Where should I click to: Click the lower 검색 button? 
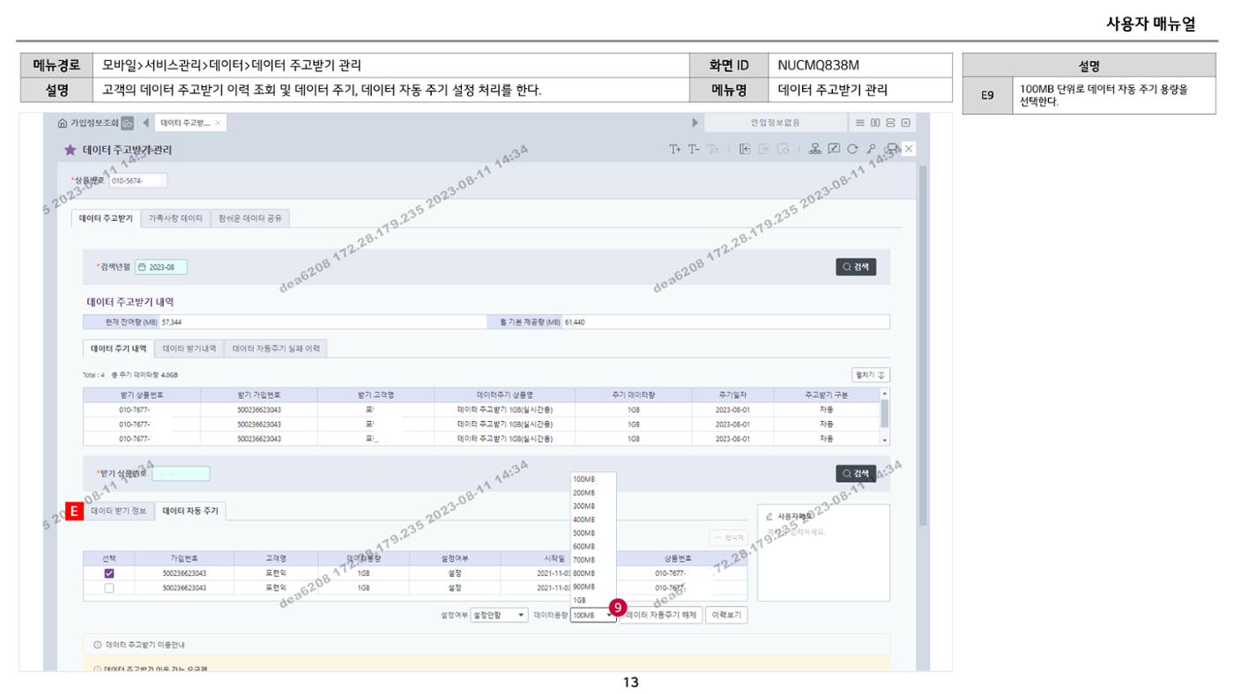coord(856,474)
